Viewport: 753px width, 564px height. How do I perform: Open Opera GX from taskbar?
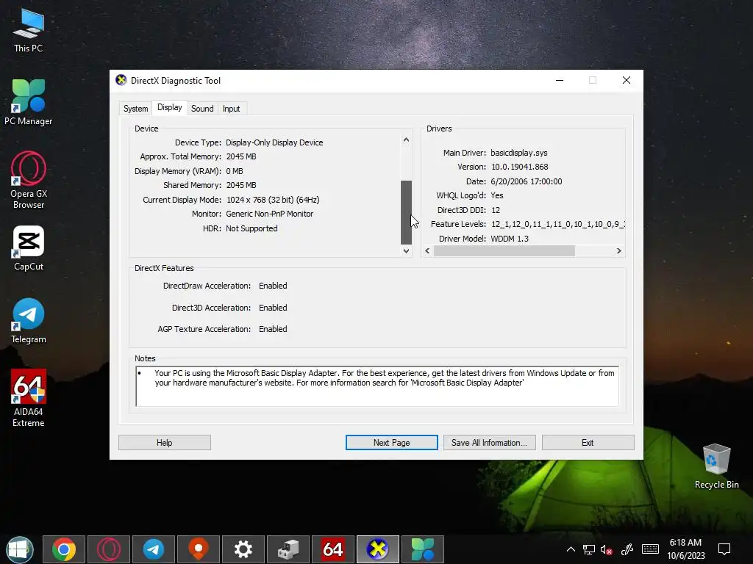coord(109,549)
